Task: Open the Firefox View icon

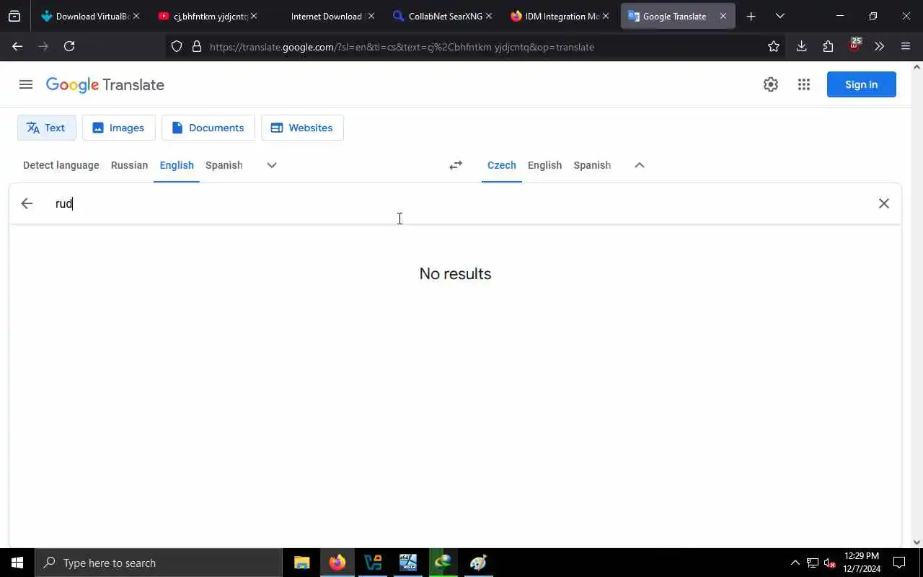Action: click(x=14, y=16)
